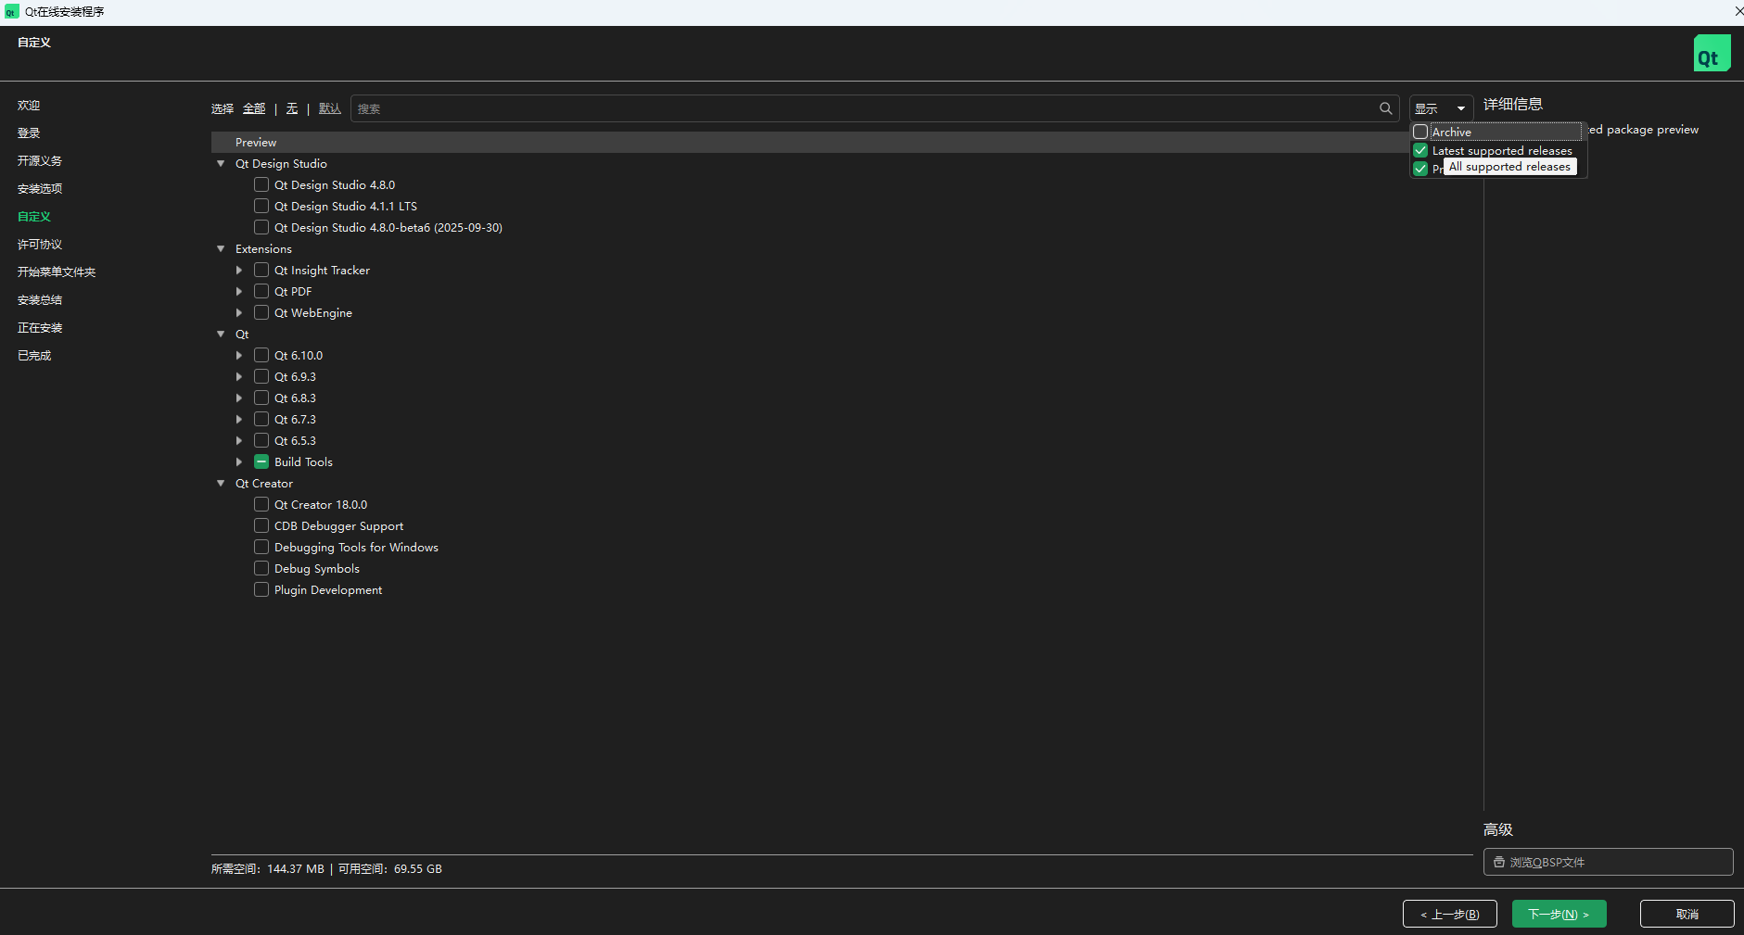Image resolution: width=1744 pixels, height=935 pixels.
Task: Click the 安装选项 step in sidebar
Action: 40,189
